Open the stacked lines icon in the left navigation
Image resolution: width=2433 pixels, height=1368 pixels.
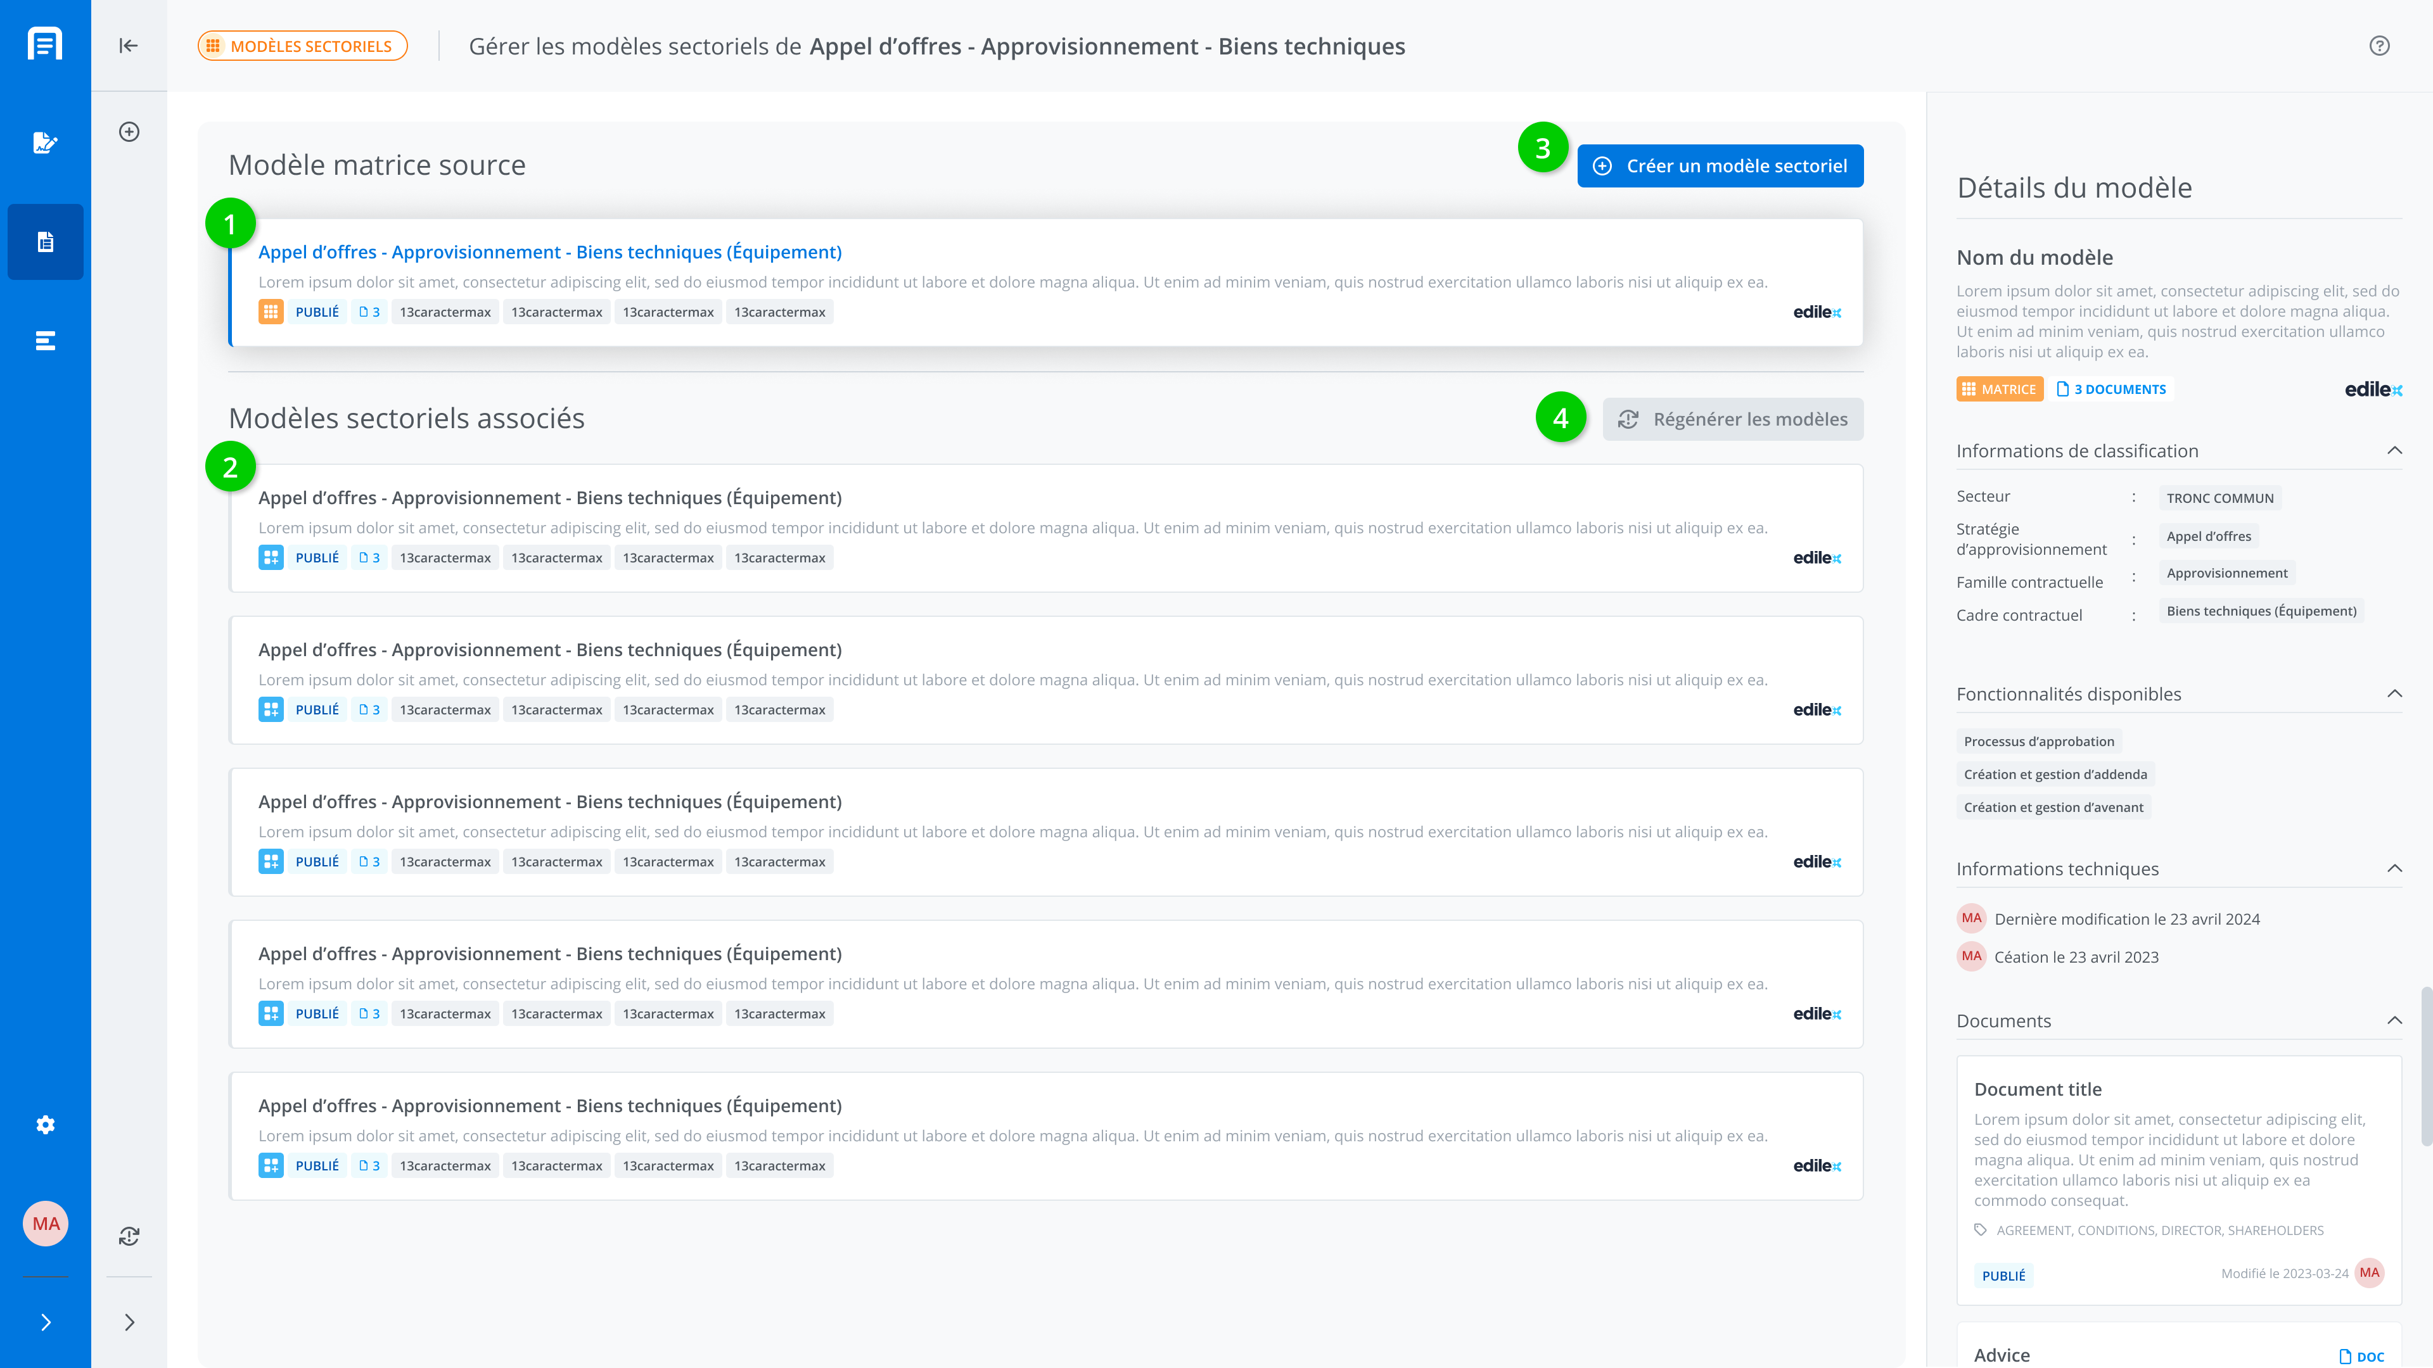coord(46,341)
